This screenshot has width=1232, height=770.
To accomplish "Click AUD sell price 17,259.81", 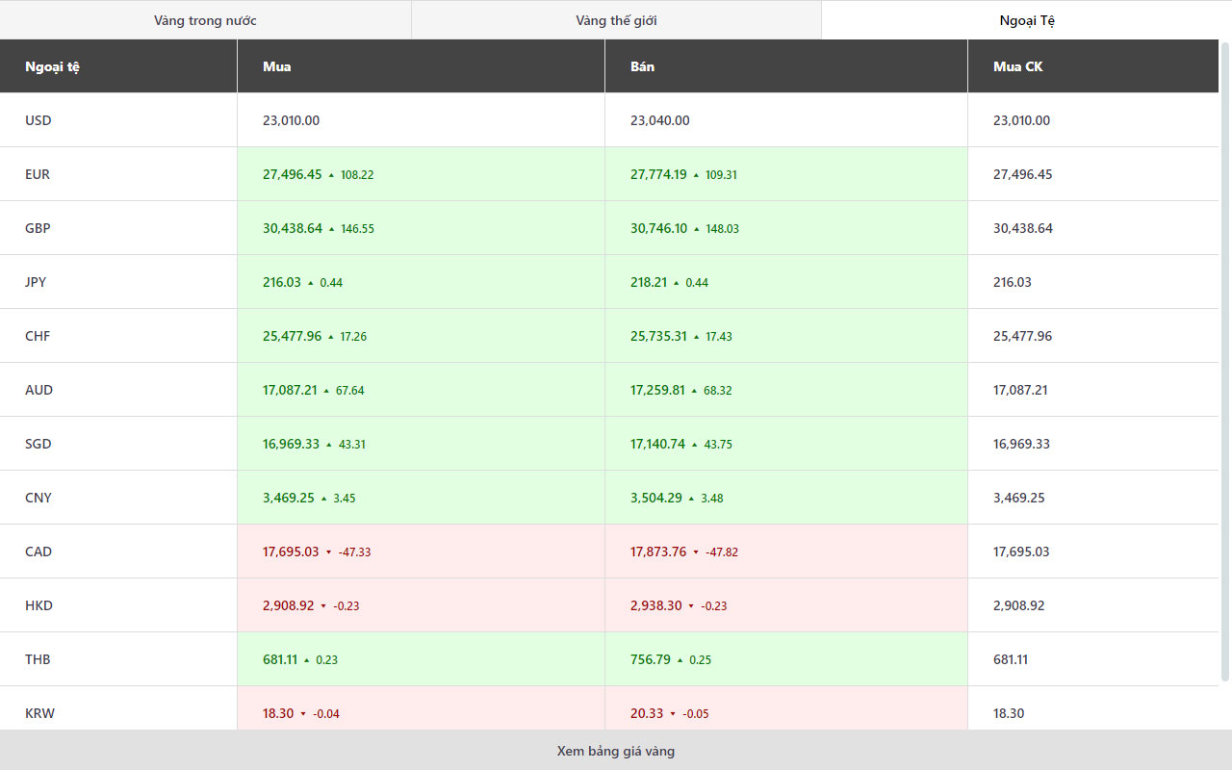I will click(658, 390).
